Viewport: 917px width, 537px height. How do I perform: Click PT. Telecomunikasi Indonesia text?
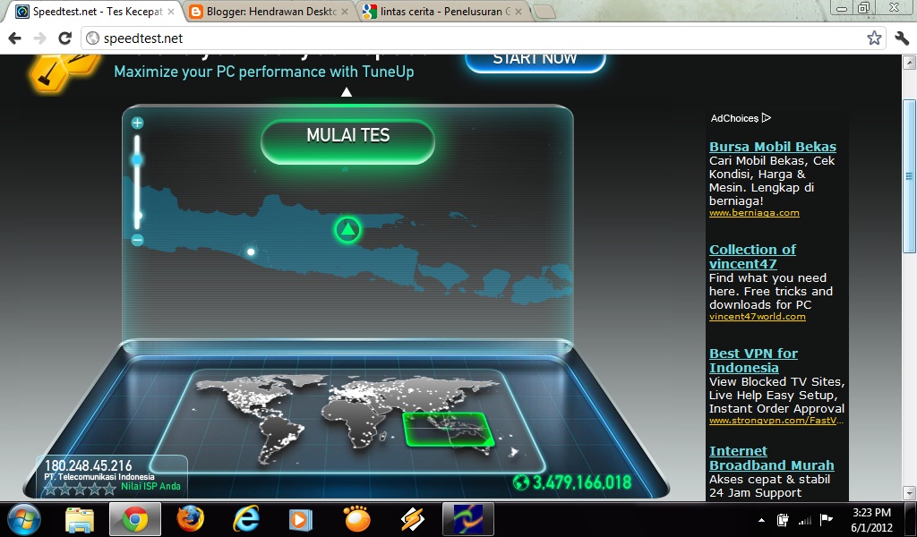point(99,477)
